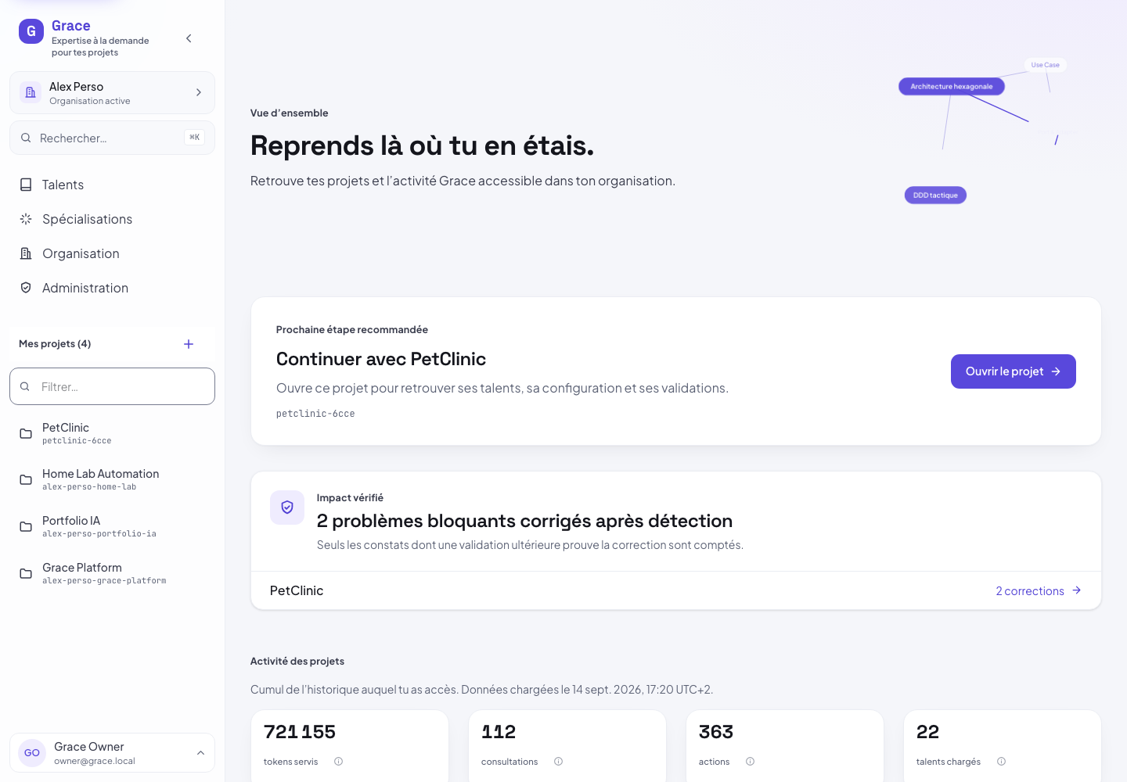Click the info icon beside tokens servis
This screenshot has height=782, width=1127.
[x=338, y=761]
